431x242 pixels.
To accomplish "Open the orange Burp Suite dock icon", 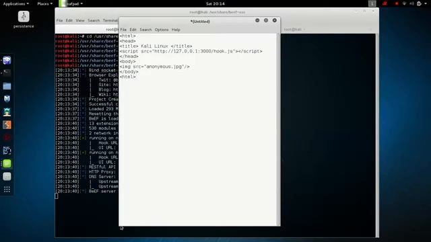I will pyautogui.click(x=7, y=125).
